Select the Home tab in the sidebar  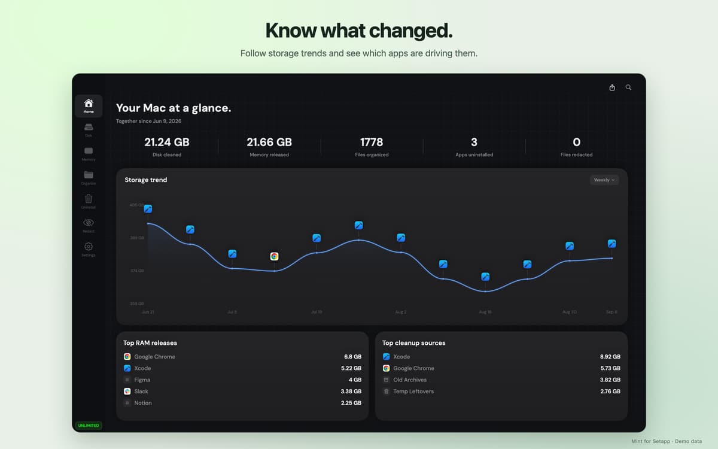pyautogui.click(x=89, y=106)
